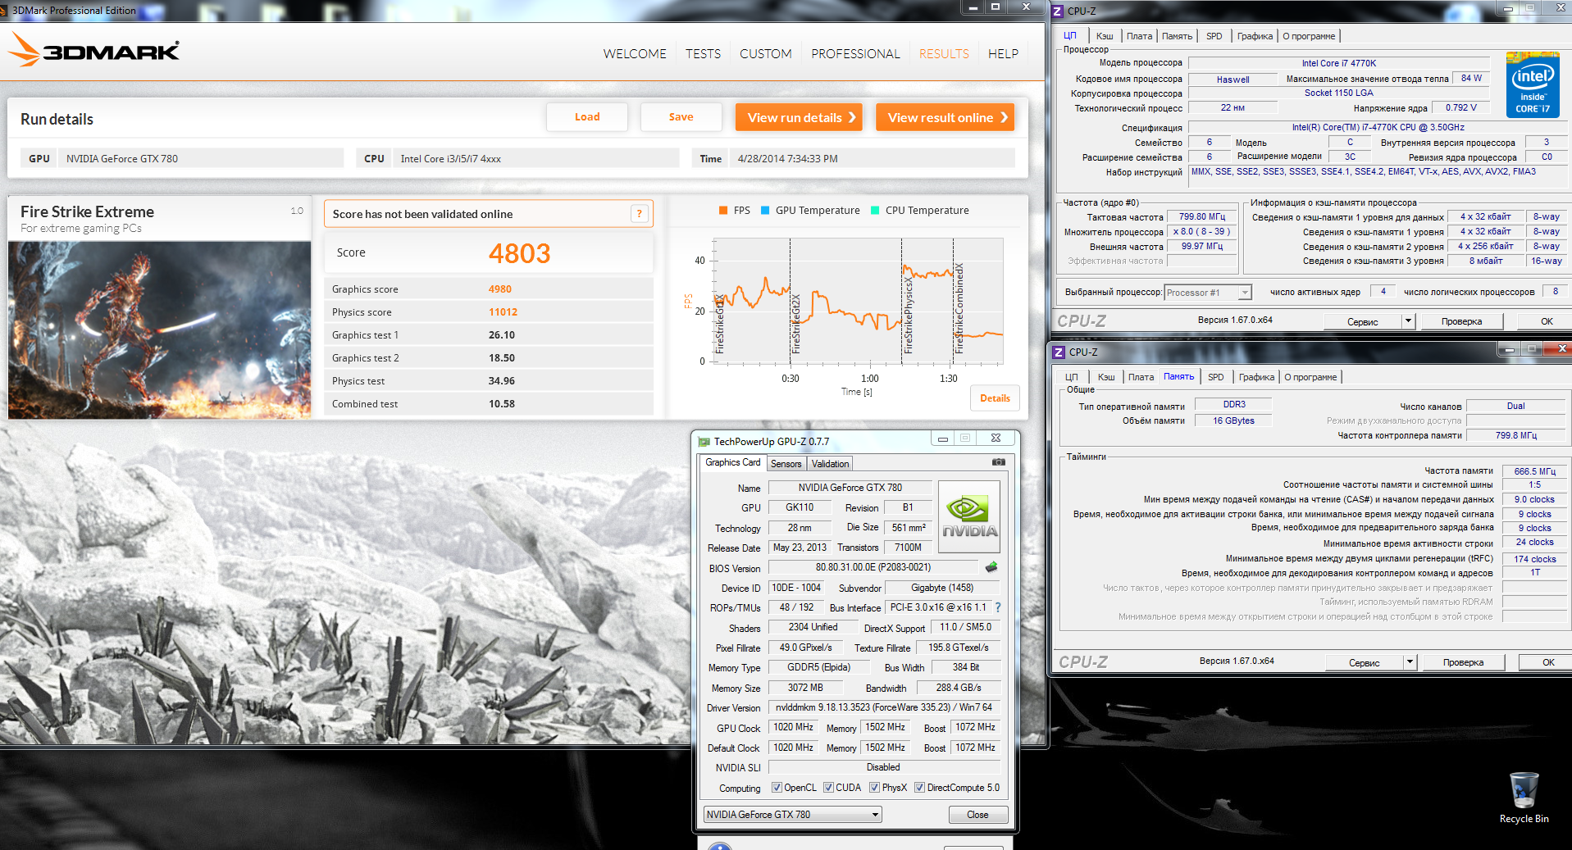Expand the Сервис arrow in upper CPU-Z
The width and height of the screenshot is (1572, 850).
[1408, 321]
